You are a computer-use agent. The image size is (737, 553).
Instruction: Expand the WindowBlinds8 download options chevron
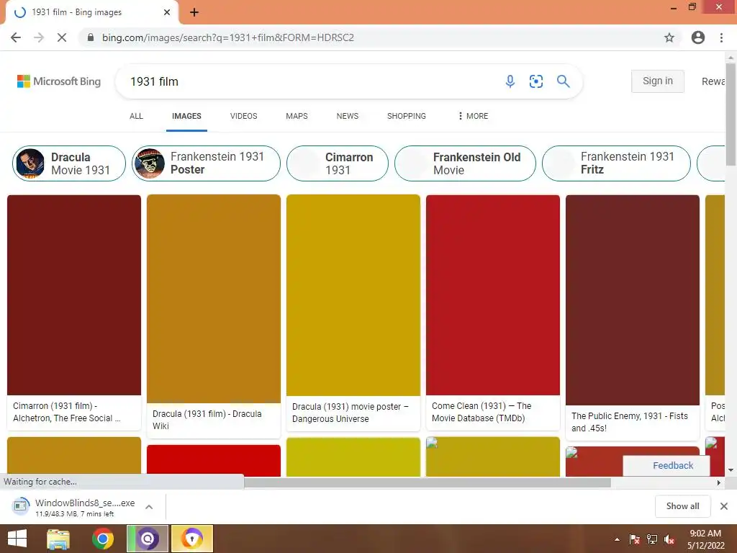(149, 507)
